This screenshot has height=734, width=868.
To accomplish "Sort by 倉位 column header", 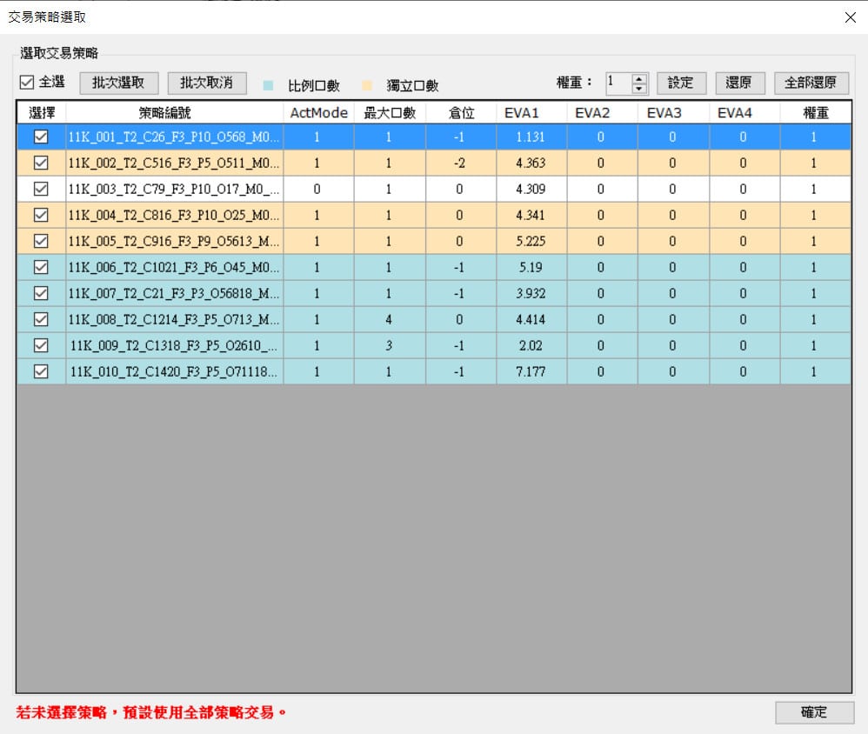I will pyautogui.click(x=461, y=113).
